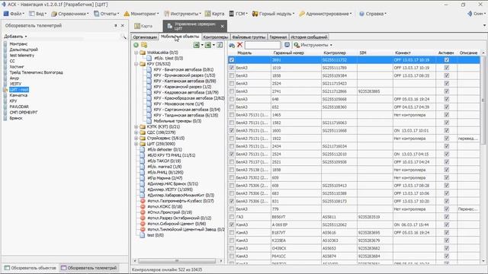Viewport: 488px width, 274px height.
Task: Select tree item #Диллер.УЕЗТУ (1/1095)
Action: pos(170,190)
